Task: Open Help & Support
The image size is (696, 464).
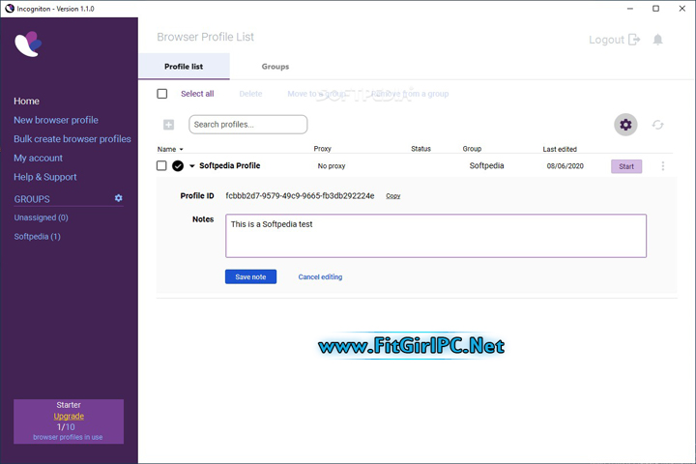Action: pyautogui.click(x=44, y=177)
